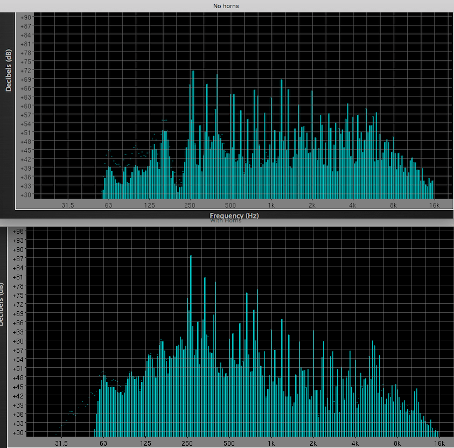Click the 31.5 Hz label in With Horns graph
The width and height of the screenshot is (454, 448).
(x=61, y=443)
